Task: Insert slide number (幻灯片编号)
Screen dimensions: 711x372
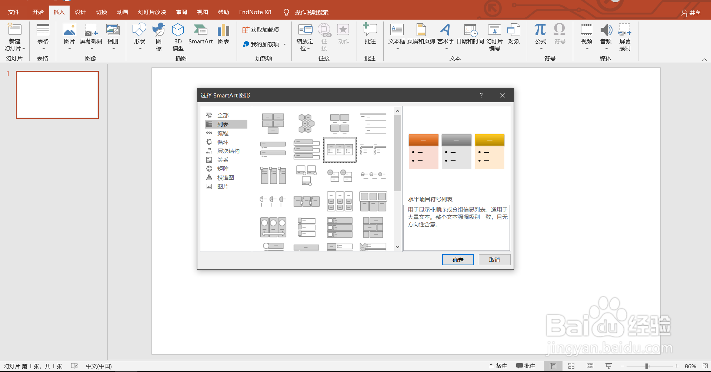Action: (x=494, y=37)
